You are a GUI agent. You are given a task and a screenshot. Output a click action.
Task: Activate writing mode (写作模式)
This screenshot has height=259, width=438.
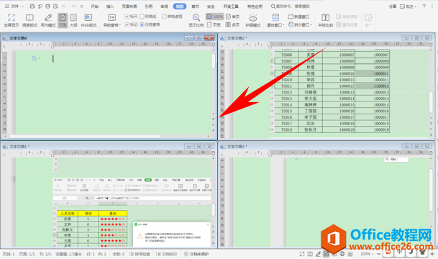pos(48,20)
